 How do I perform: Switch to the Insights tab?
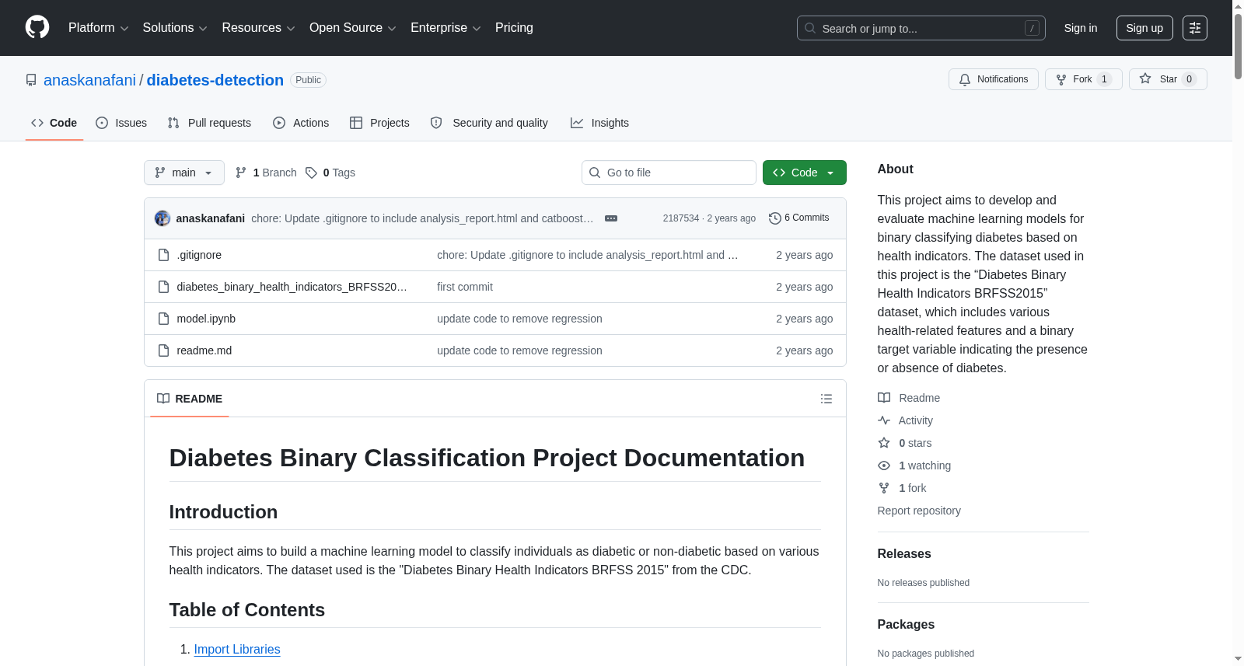(x=599, y=123)
